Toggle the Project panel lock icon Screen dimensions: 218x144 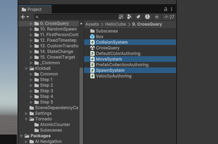(x=166, y=9)
